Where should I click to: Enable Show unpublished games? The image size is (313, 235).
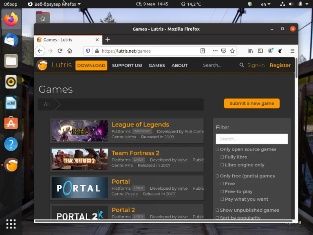[x=217, y=210]
